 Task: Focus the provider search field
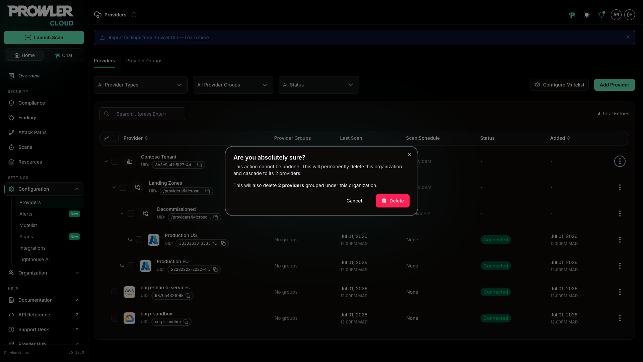(x=142, y=114)
